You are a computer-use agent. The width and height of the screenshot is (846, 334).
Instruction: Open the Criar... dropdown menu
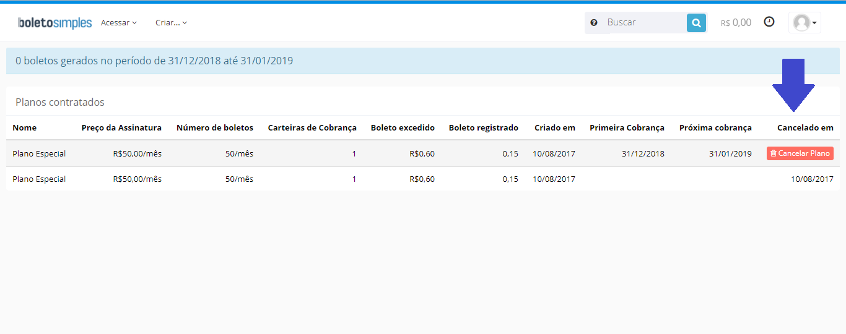[172, 23]
